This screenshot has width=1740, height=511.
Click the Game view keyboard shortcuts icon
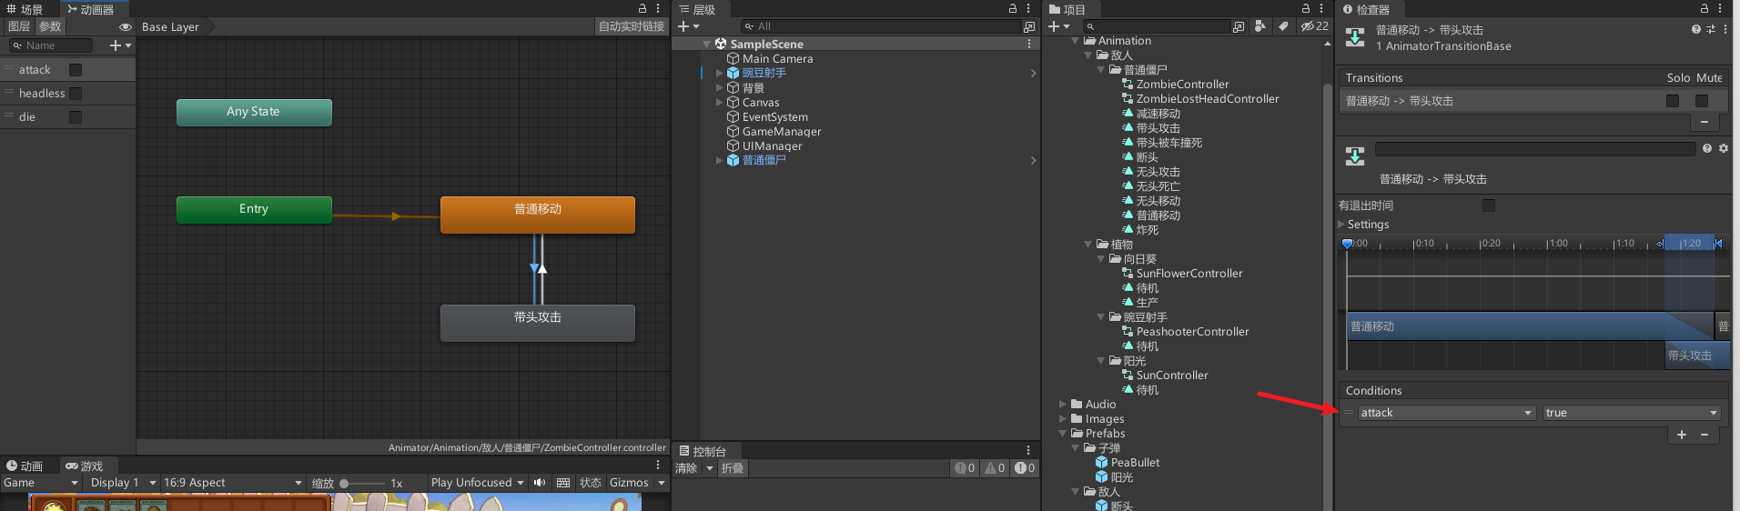563,483
